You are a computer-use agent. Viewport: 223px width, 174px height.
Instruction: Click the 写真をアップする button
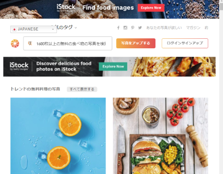click(x=136, y=43)
